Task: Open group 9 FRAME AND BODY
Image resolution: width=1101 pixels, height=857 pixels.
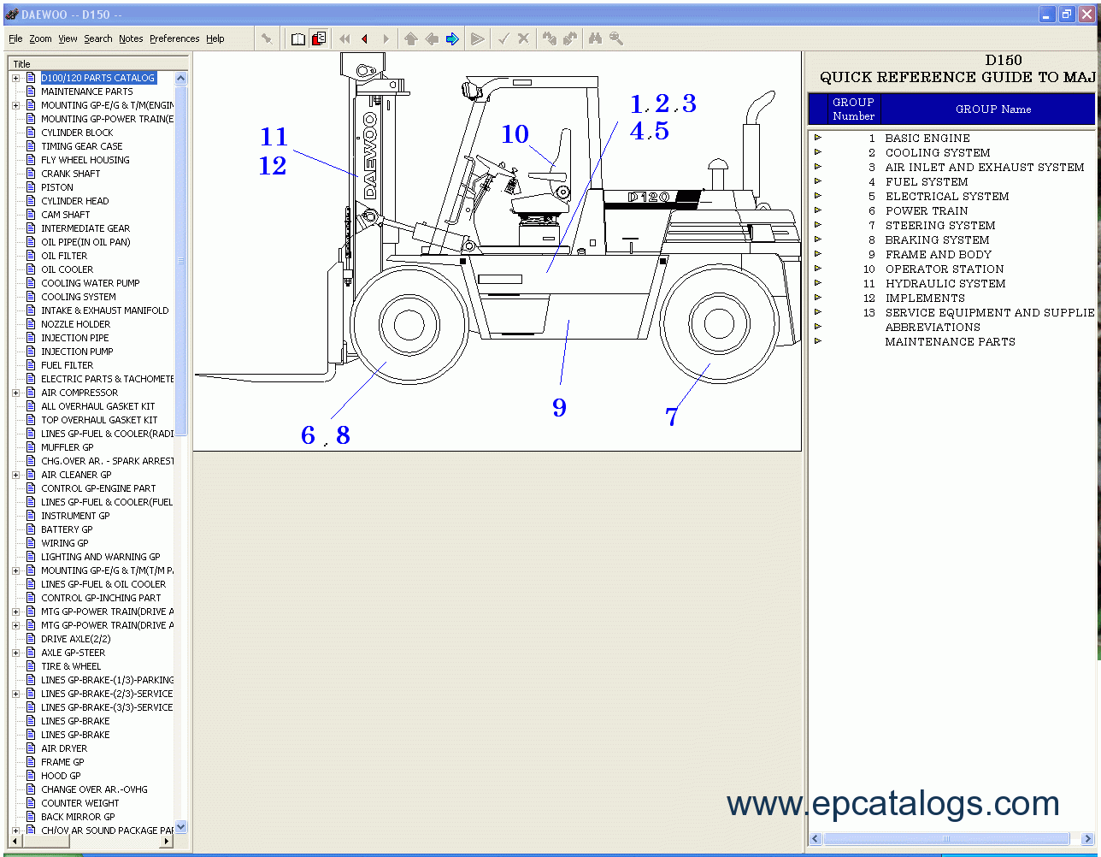Action: 939,254
